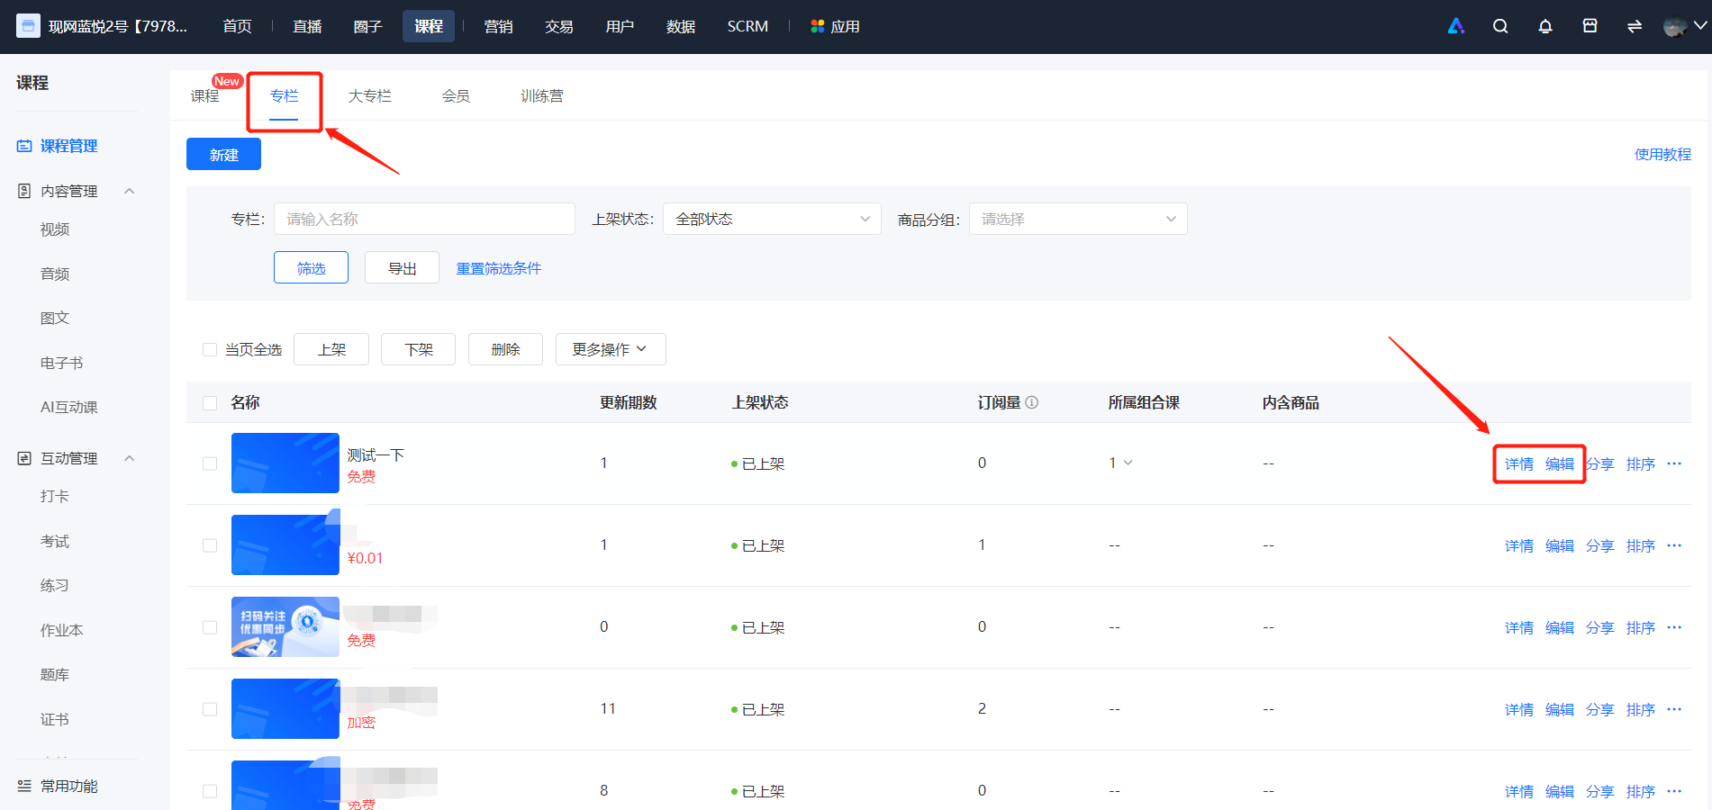Screen dimensions: 1712x810
Task: Expand the 更多操作 dropdown button
Action: 611,349
